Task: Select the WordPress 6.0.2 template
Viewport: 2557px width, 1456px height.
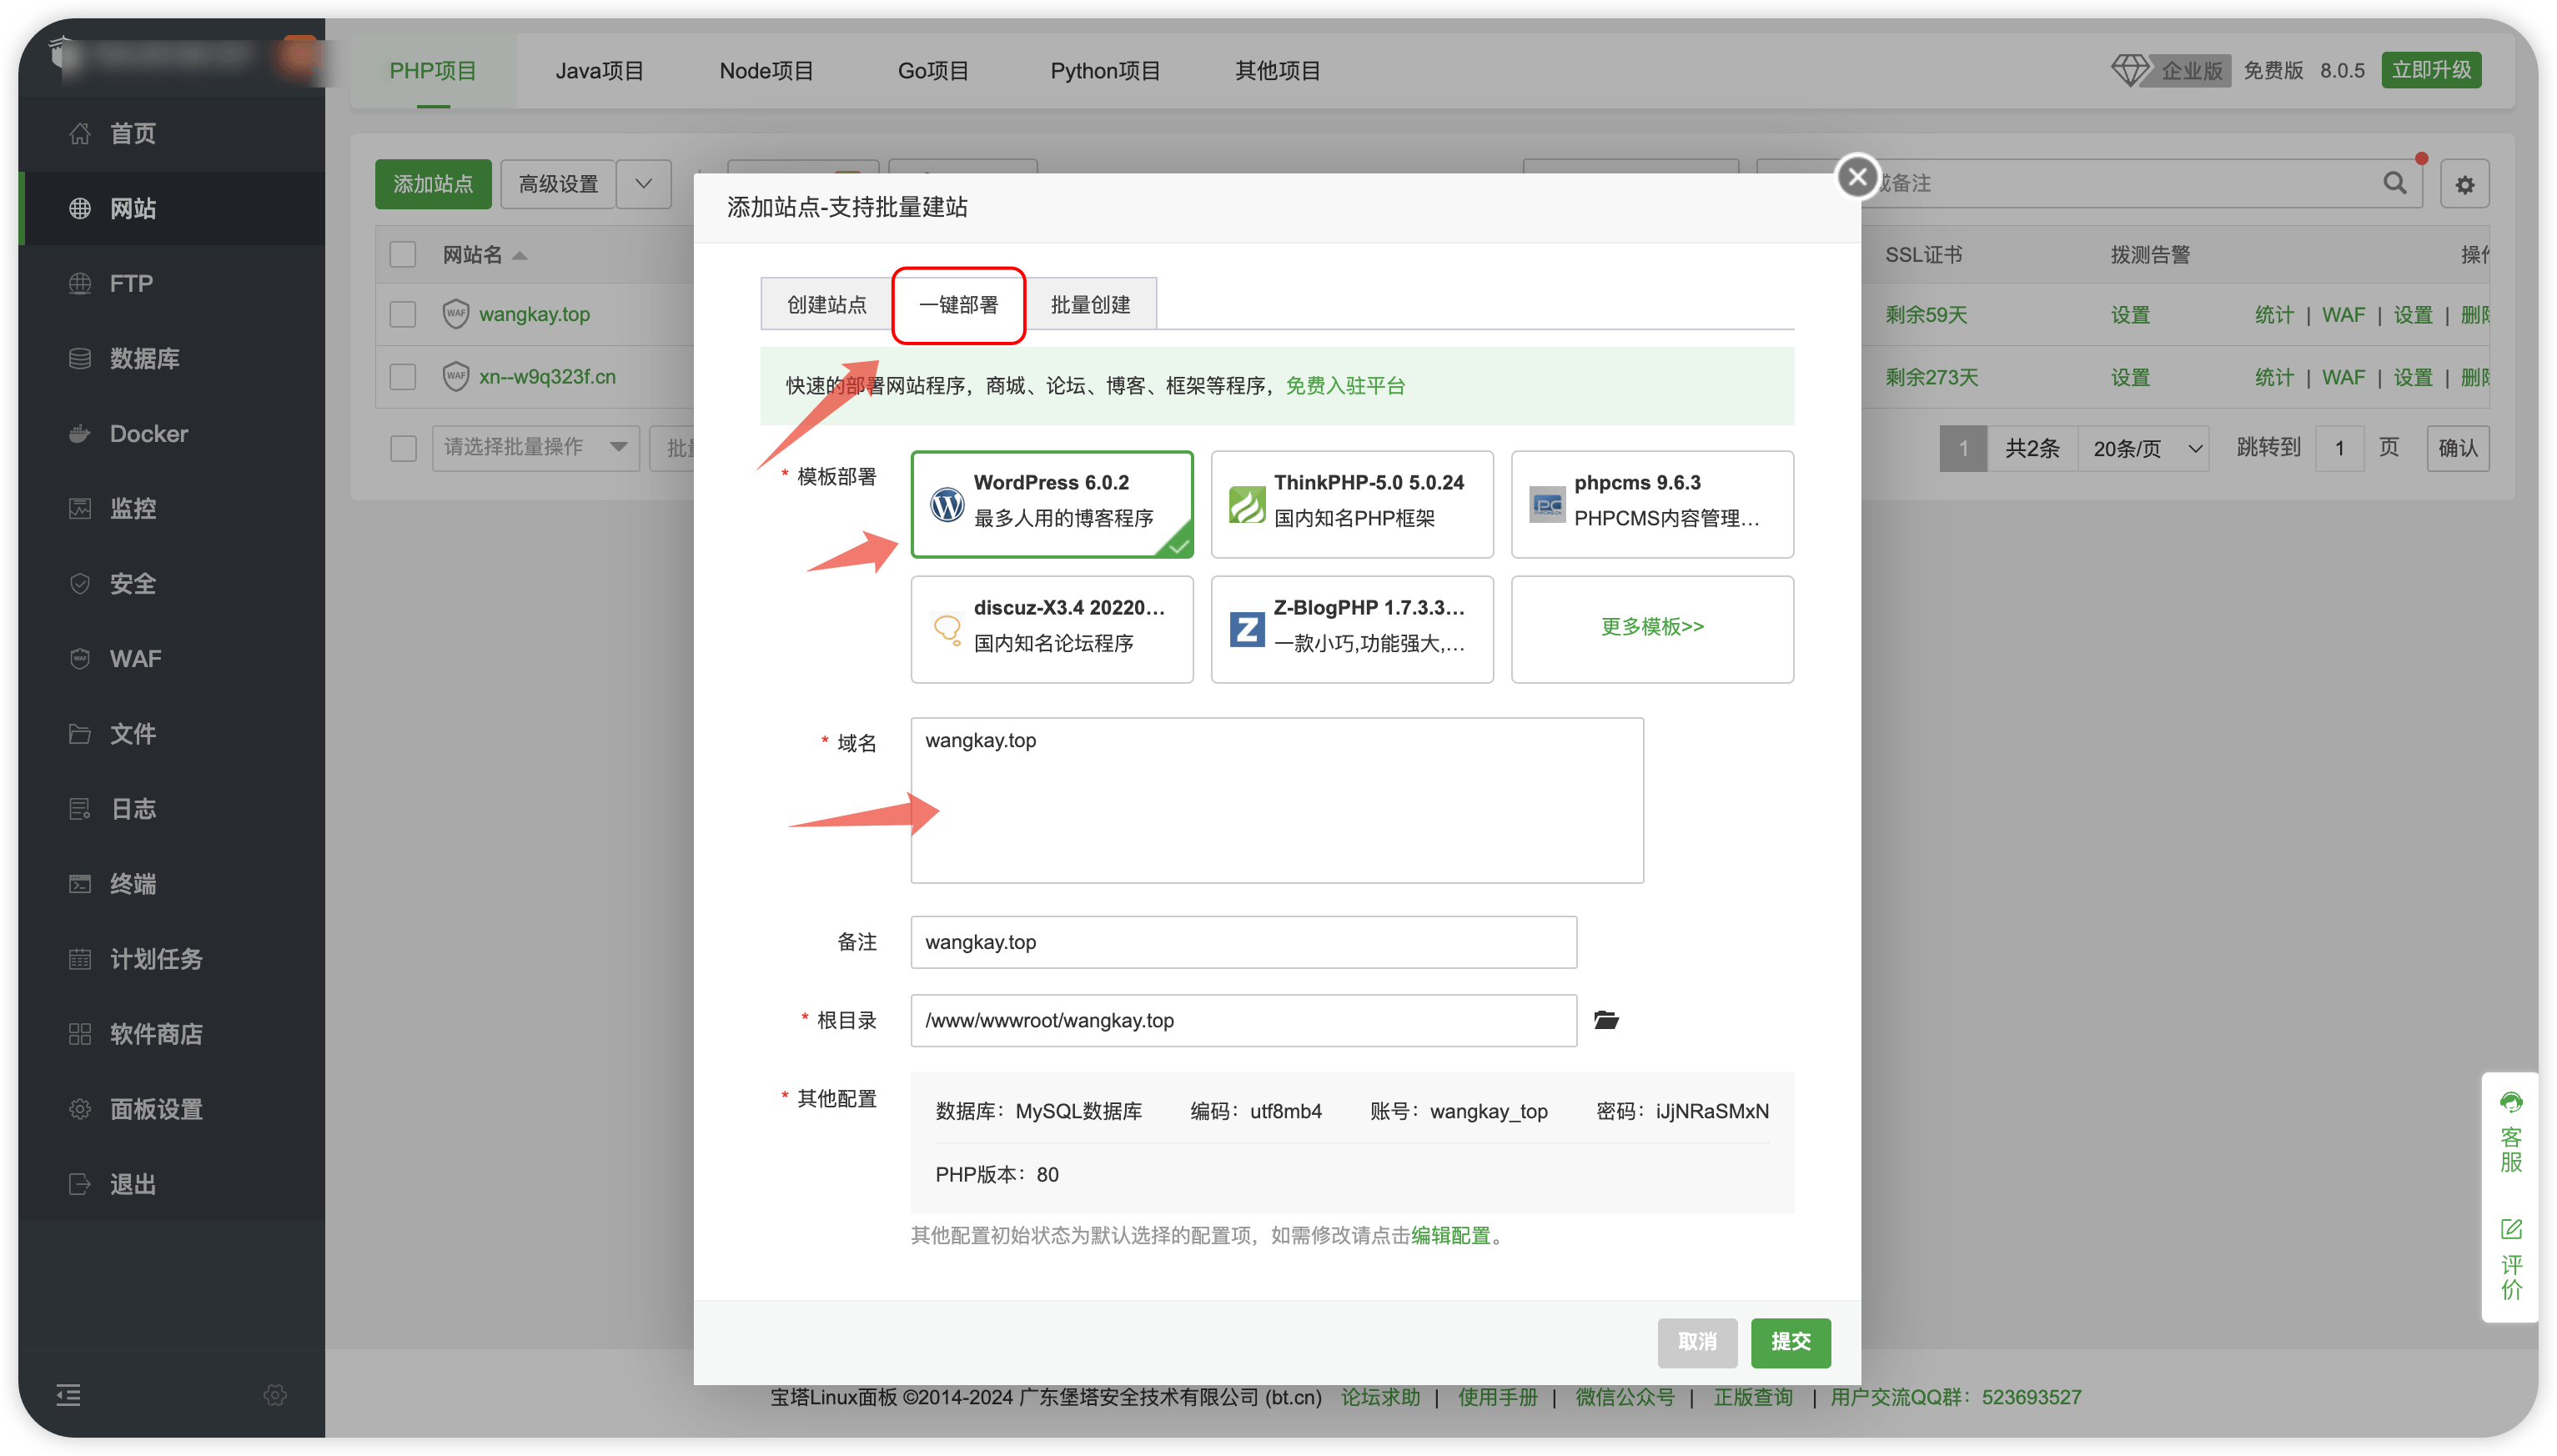Action: tap(1052, 503)
